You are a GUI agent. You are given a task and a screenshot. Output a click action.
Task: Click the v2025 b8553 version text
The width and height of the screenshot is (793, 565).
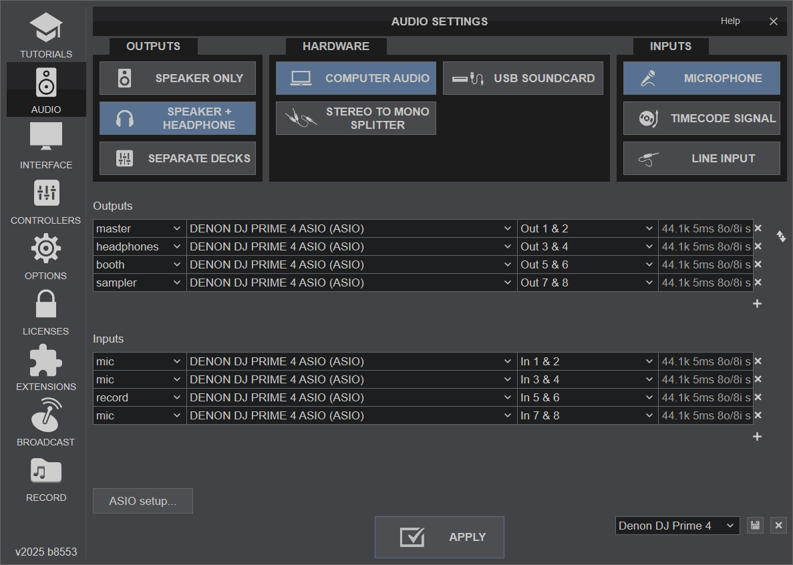tap(46, 552)
